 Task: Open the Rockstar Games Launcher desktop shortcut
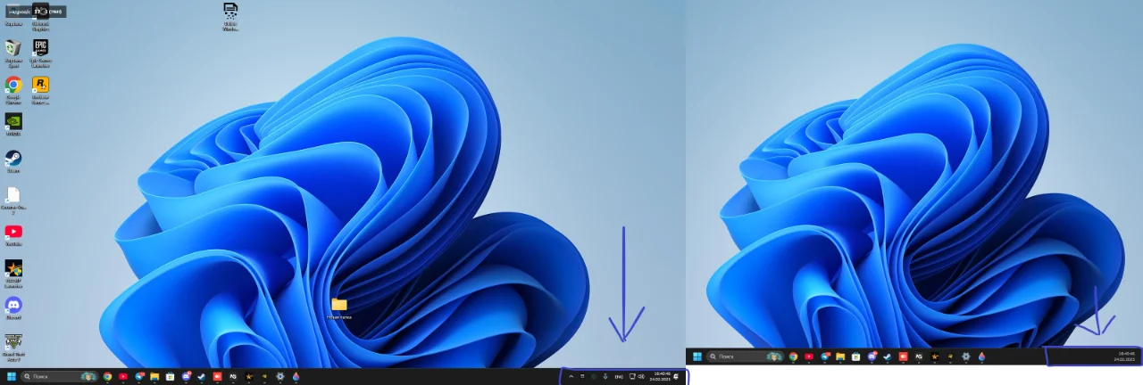pos(40,85)
